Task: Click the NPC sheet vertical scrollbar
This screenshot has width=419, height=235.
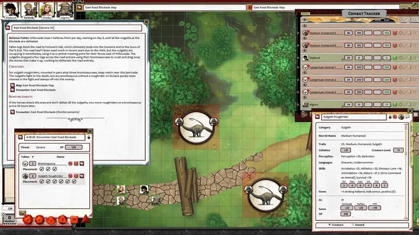Action: (406, 171)
